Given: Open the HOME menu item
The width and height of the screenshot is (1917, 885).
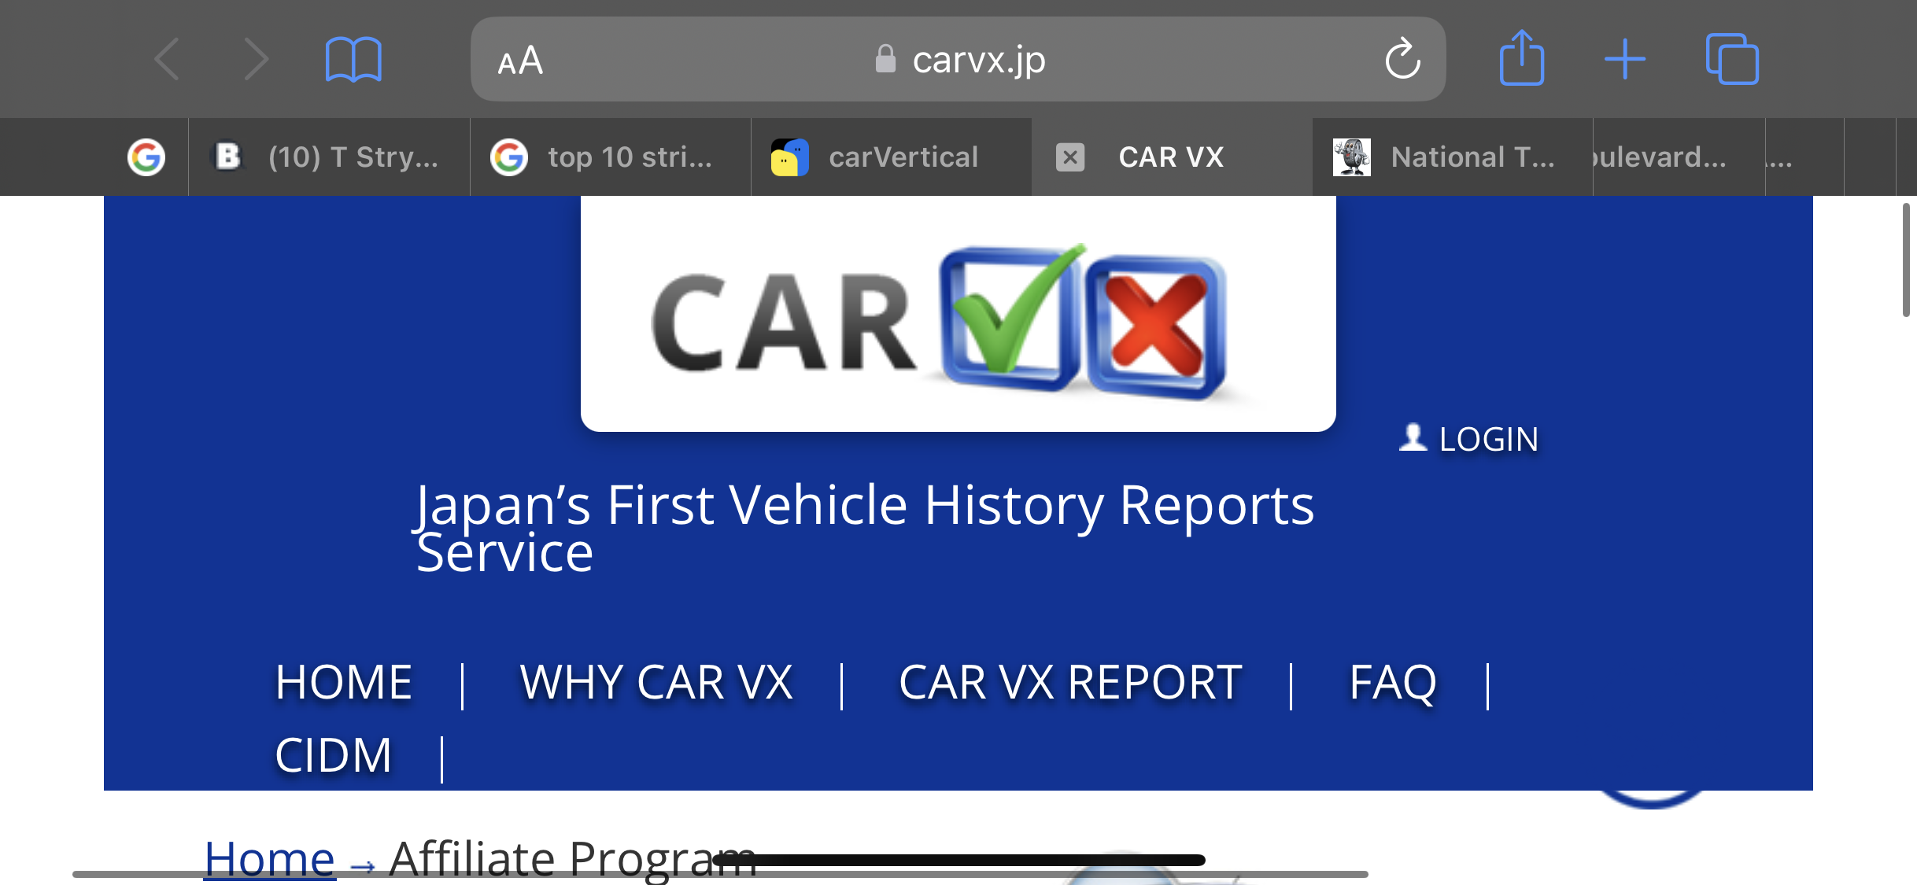Looking at the screenshot, I should pos(343,681).
